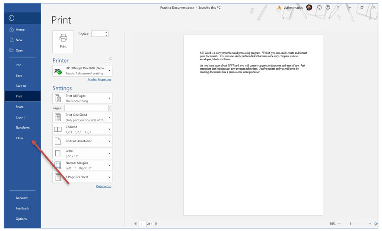Click the zoom out minus button
This screenshot has height=231, width=382.
pyautogui.click(x=339, y=224)
